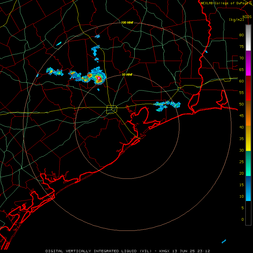Click the small blue echo at bottom right corner
This screenshot has height=253, width=253.
point(224,241)
